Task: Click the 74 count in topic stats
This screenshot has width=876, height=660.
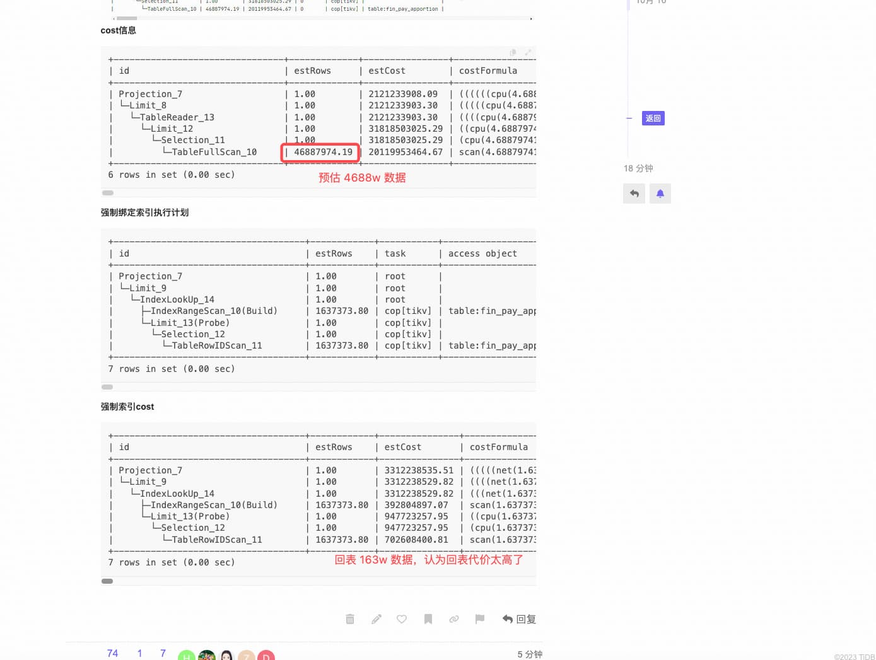Action: pyautogui.click(x=112, y=653)
